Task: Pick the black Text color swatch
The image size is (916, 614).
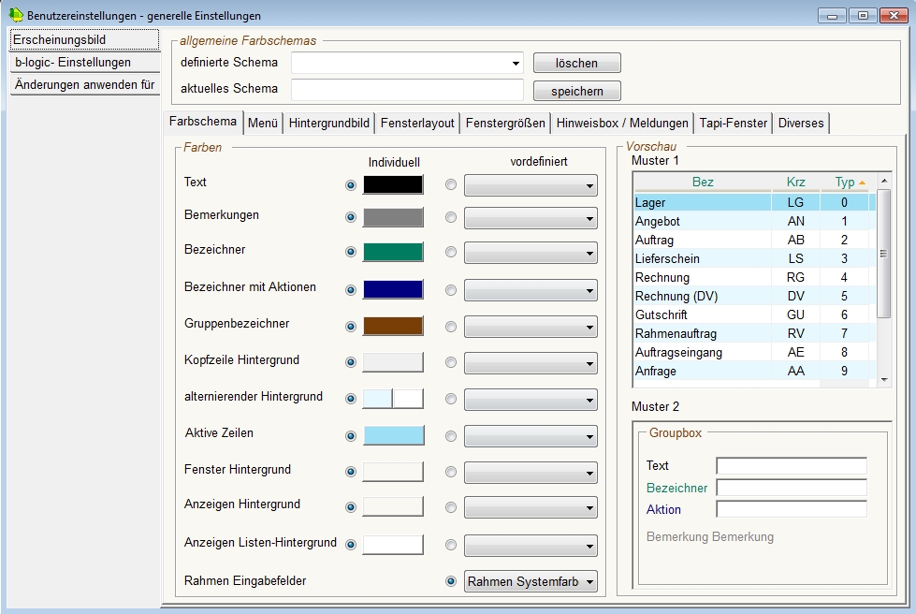Action: [x=393, y=185]
